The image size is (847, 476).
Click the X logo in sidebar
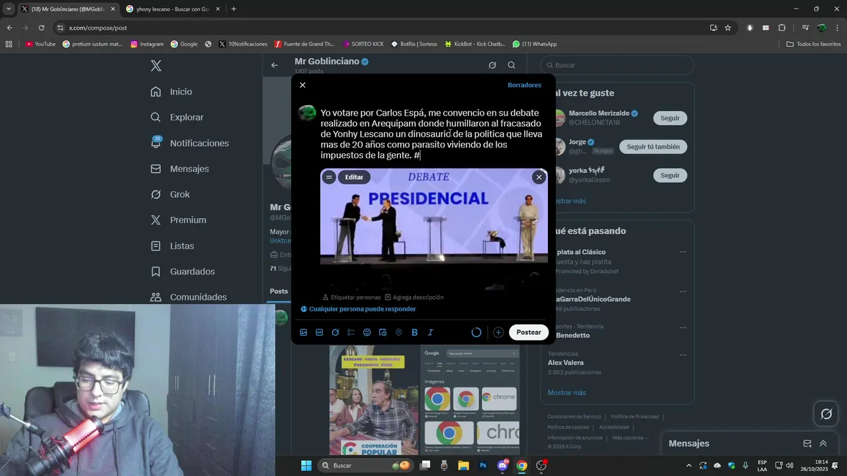click(x=156, y=65)
